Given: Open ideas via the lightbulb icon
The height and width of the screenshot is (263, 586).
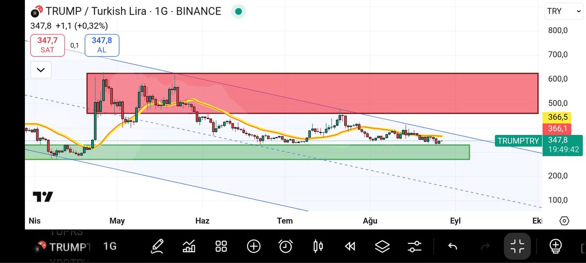Looking at the screenshot, I should (x=556, y=246).
